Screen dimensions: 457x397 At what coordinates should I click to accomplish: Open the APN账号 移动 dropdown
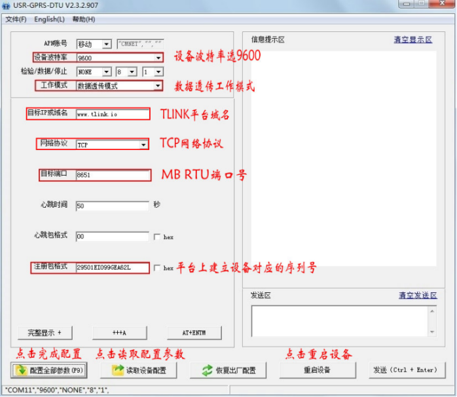106,45
